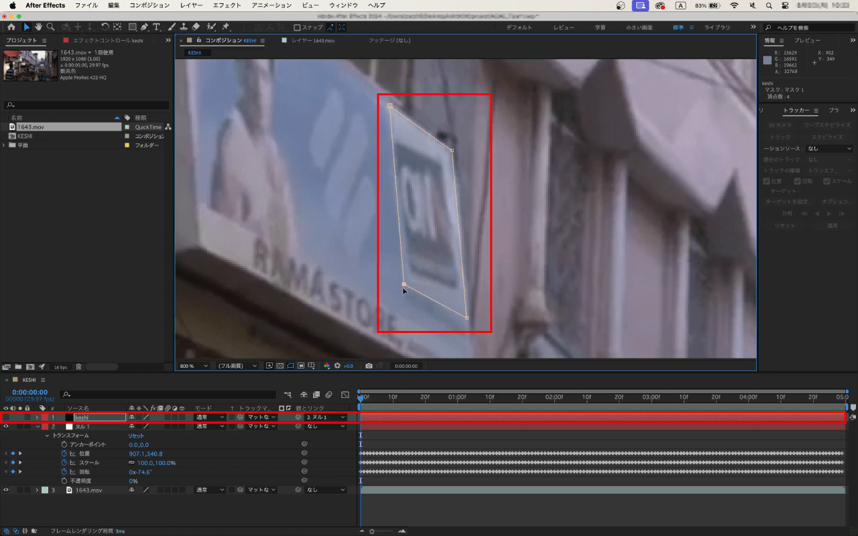Click the Home icon in the toolbar
Viewport: 858px width, 536px height.
(11, 27)
